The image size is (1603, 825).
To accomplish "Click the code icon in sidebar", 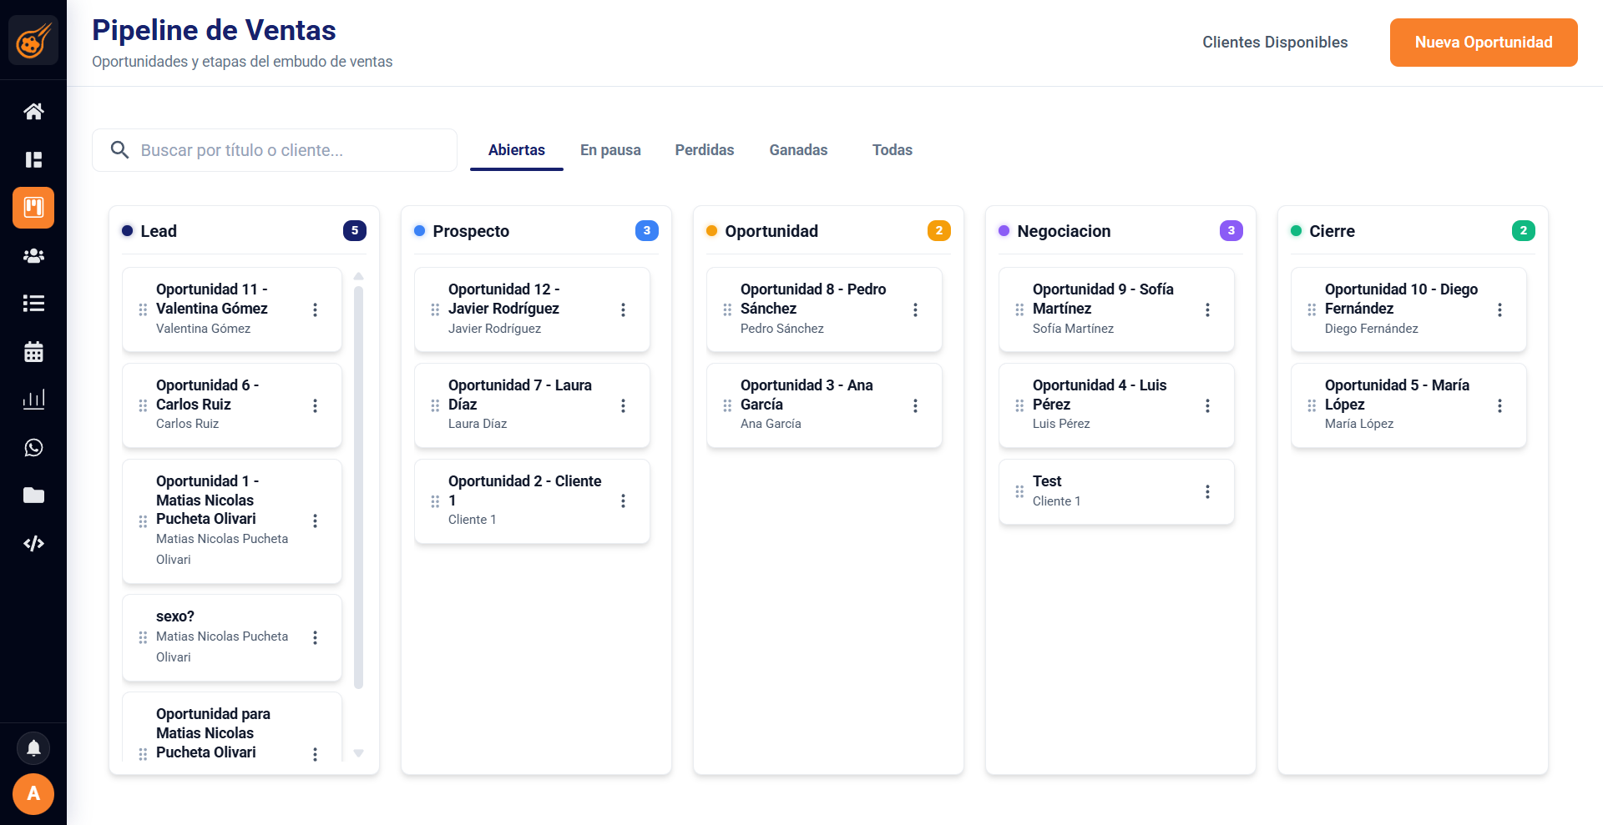I will coord(33,543).
